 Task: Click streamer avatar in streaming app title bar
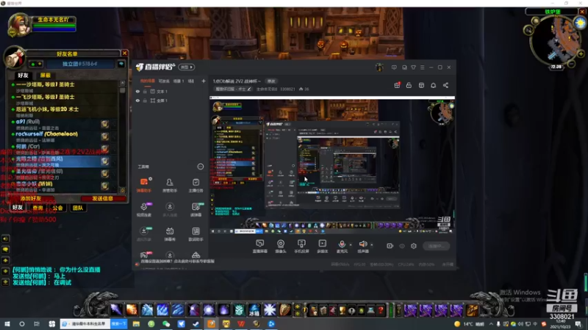379,67
